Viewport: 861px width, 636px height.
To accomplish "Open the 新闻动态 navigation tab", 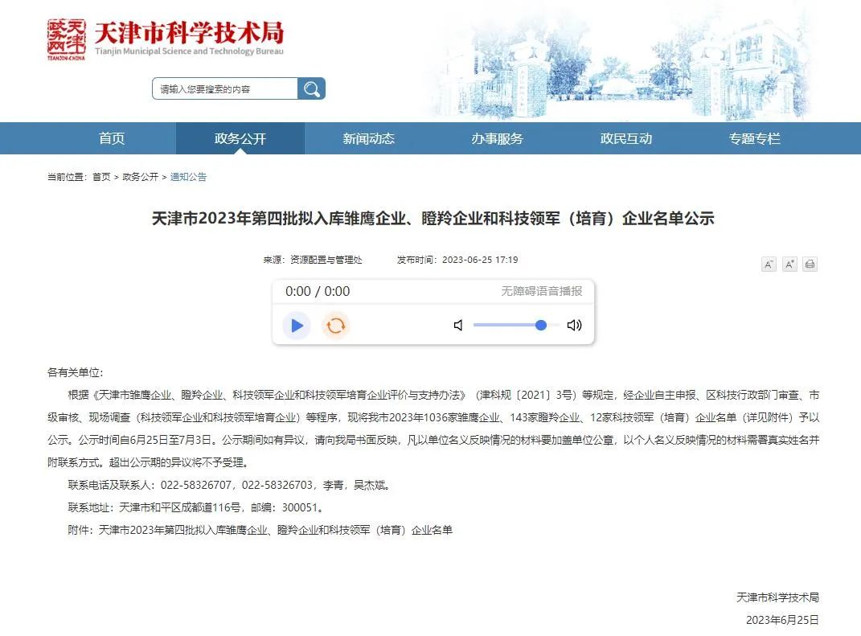I will pyautogui.click(x=368, y=138).
